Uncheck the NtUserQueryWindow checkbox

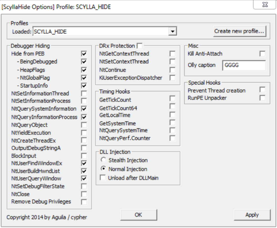tap(84, 178)
